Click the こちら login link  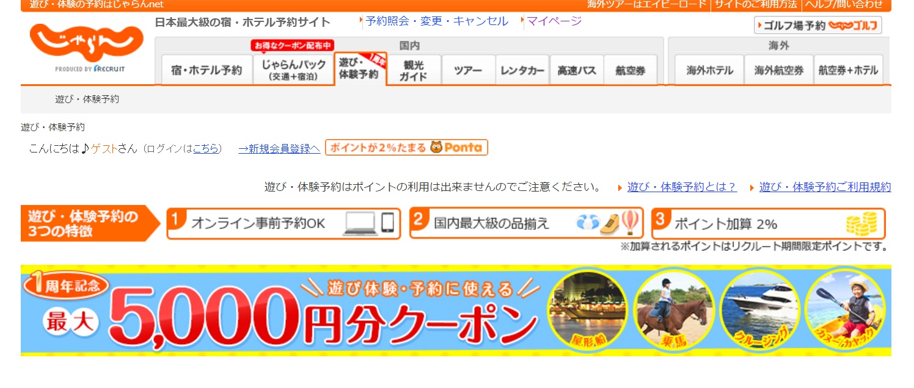tap(206, 148)
